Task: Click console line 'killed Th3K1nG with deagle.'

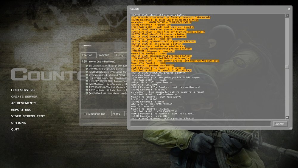Action: tap(161, 58)
